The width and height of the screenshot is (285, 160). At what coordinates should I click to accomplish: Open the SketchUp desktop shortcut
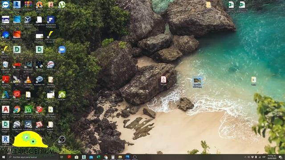[x=39, y=109]
